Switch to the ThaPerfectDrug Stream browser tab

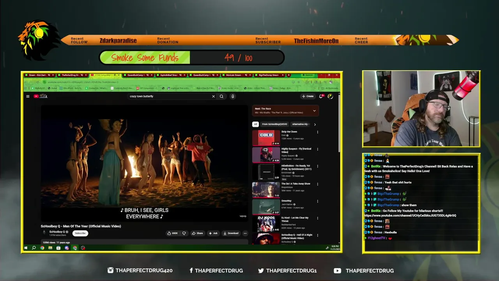point(73,75)
